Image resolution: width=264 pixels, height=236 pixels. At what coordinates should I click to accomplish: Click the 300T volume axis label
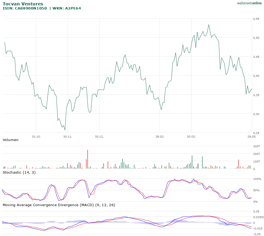pos(257,146)
